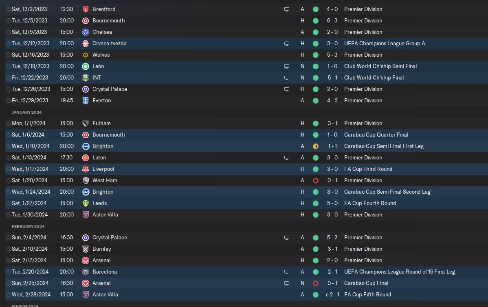Toggle the checkmark on Sun 2/4/2024 fixture
This screenshot has width=488, height=307.
point(8,238)
